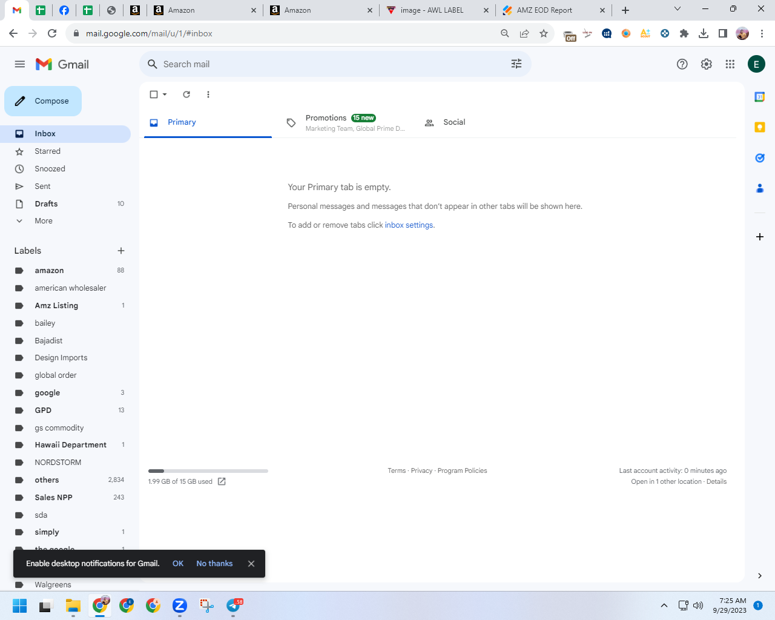Open Chrome extensions puzzle icon
The height and width of the screenshot is (620, 775).
click(684, 33)
